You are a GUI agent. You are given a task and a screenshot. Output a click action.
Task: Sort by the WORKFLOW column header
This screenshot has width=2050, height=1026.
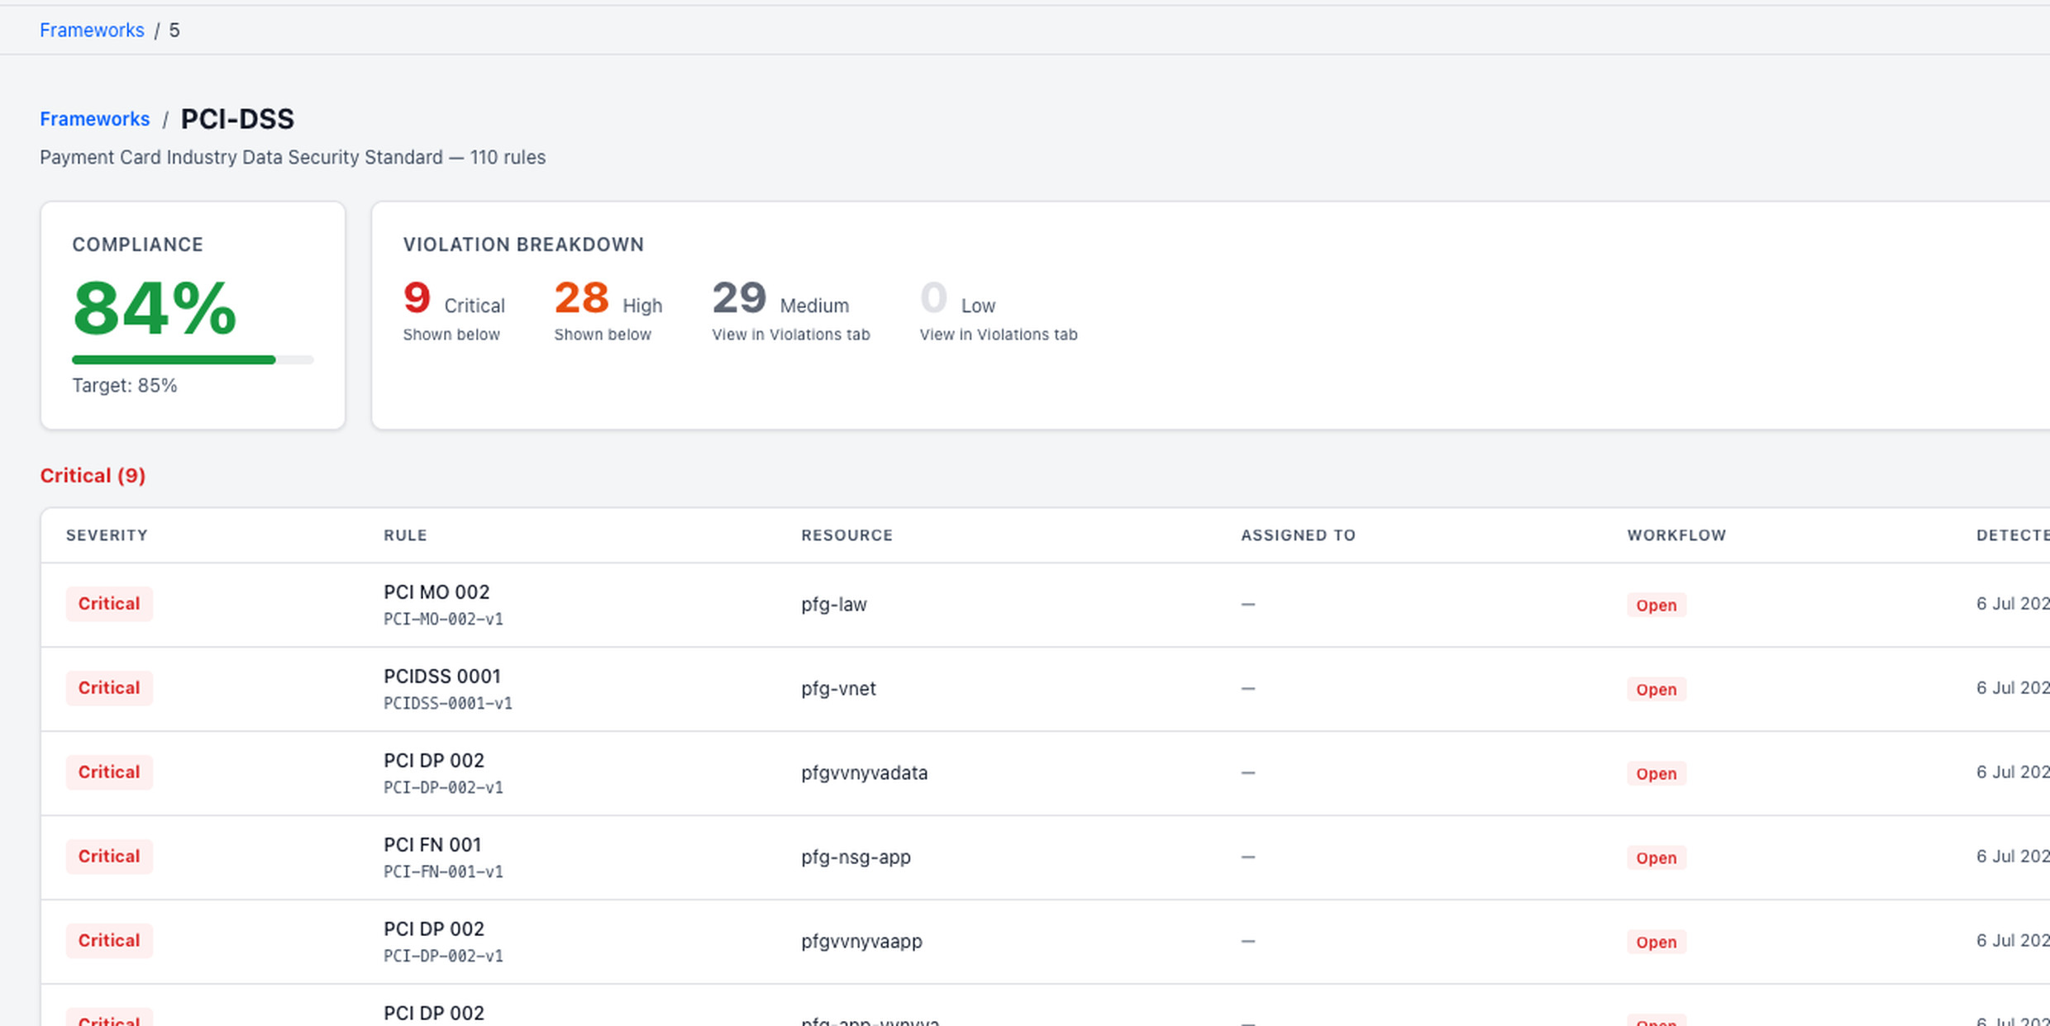tap(1676, 535)
